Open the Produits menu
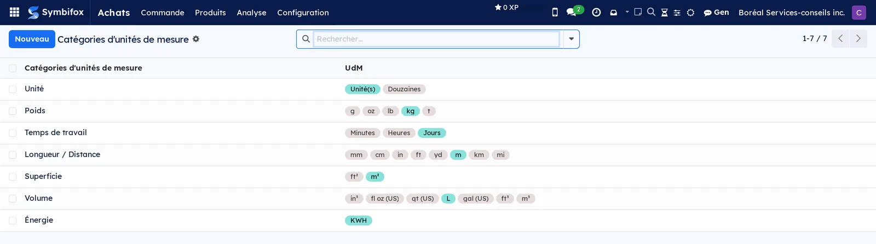Image resolution: width=876 pixels, height=244 pixels. [210, 12]
